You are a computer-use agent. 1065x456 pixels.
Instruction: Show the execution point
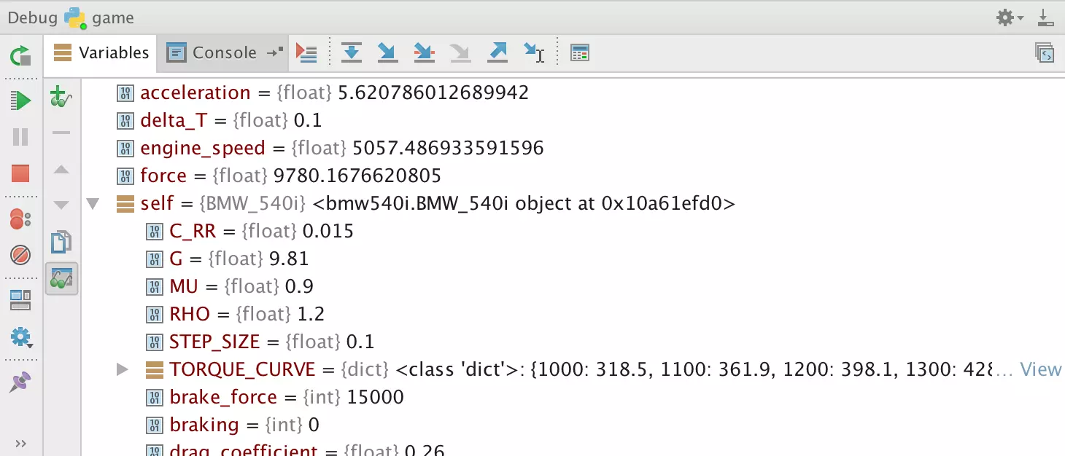point(306,52)
